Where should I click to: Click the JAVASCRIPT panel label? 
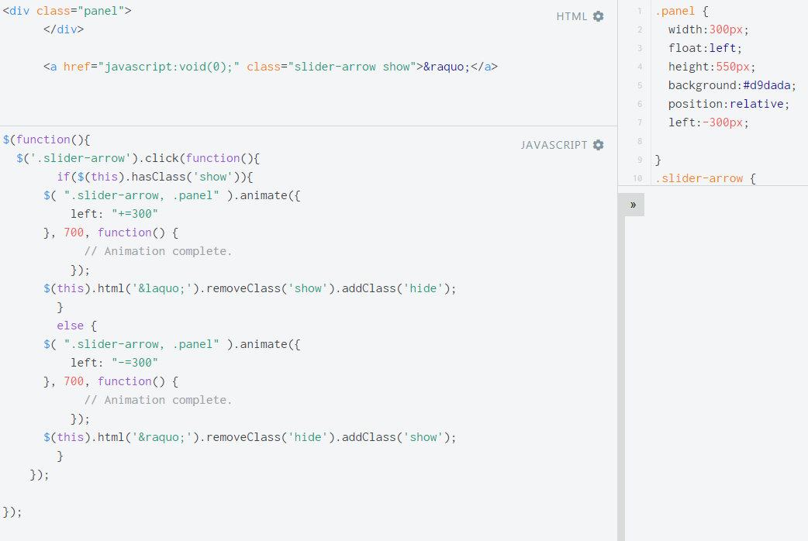tap(554, 145)
